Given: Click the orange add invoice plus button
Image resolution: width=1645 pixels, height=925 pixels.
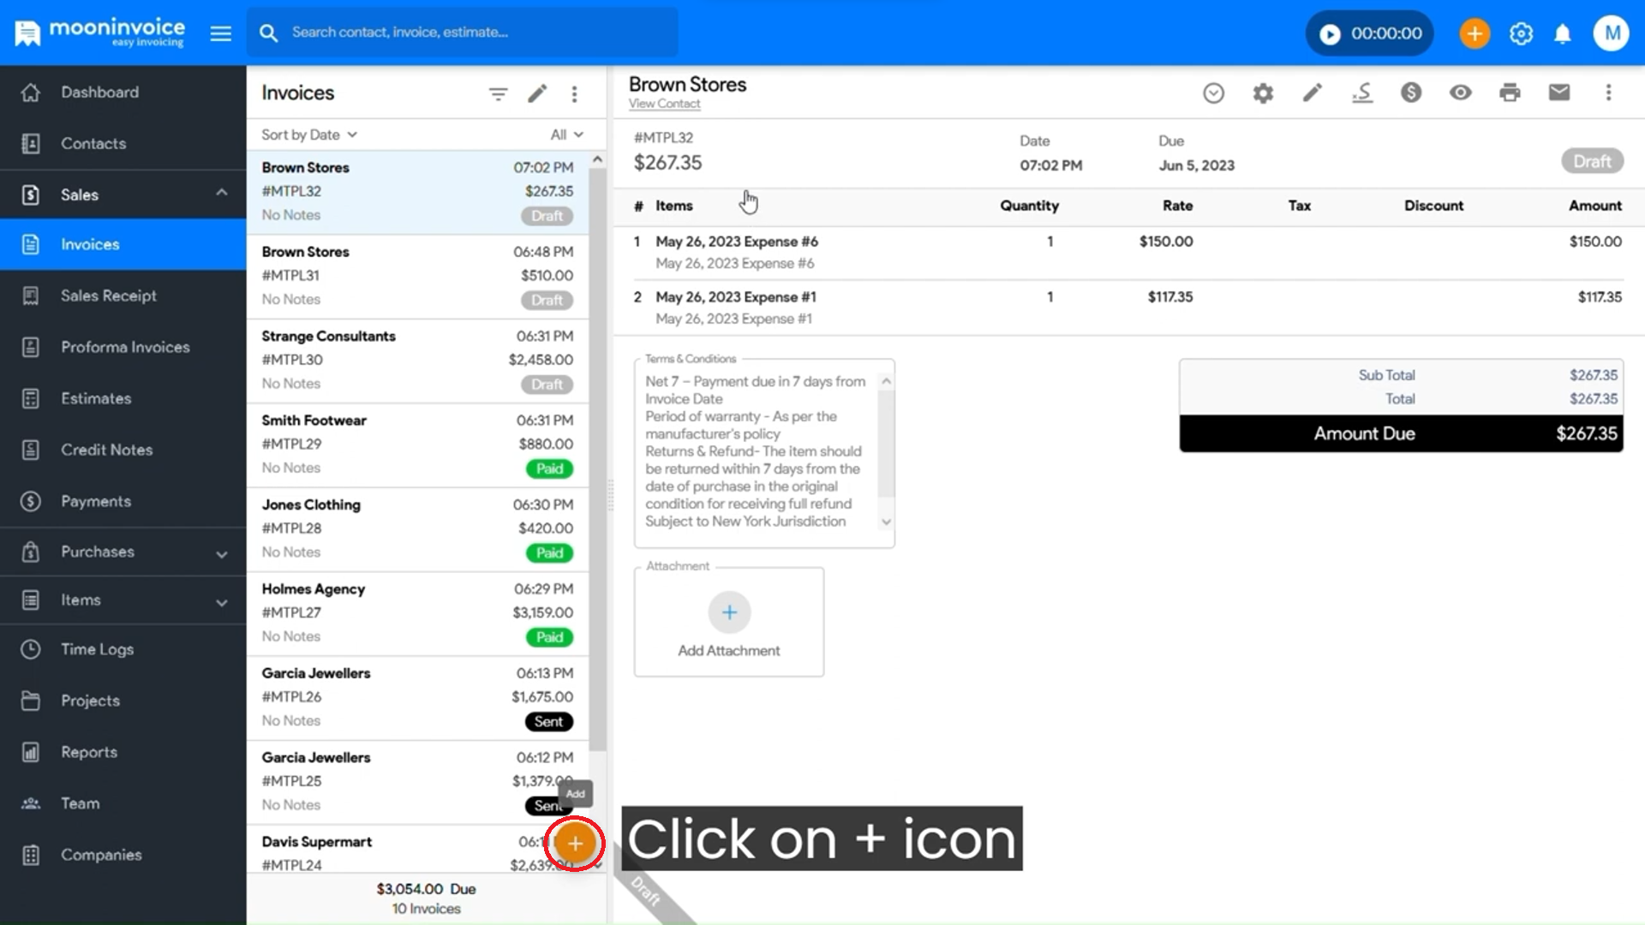Looking at the screenshot, I should 575,844.
